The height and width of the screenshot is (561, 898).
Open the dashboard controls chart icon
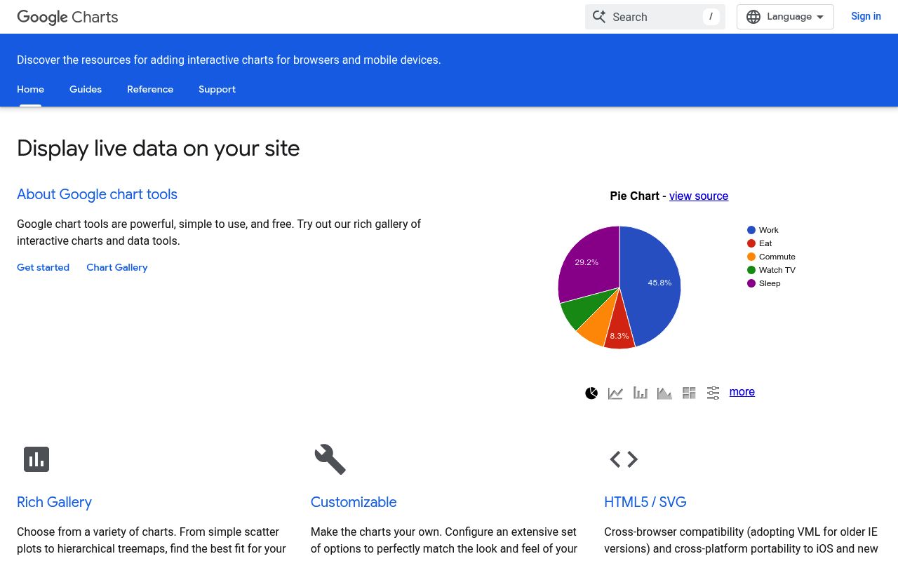tap(713, 393)
